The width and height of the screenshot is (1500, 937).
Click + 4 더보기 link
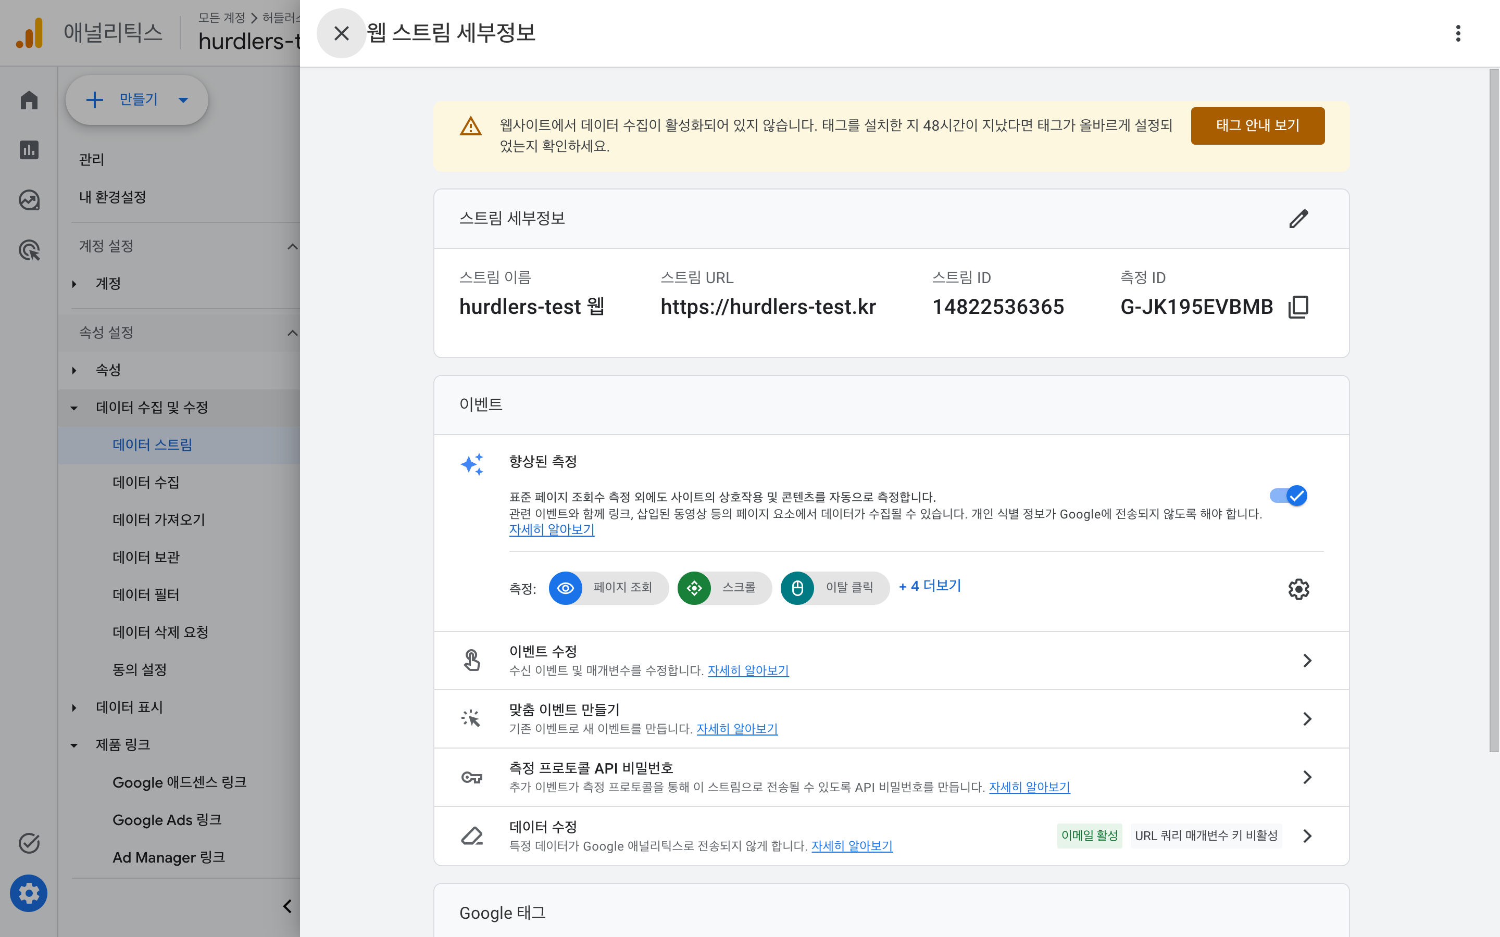point(930,586)
